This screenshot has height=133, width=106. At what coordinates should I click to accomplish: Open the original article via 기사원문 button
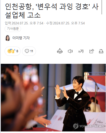[13, 29]
